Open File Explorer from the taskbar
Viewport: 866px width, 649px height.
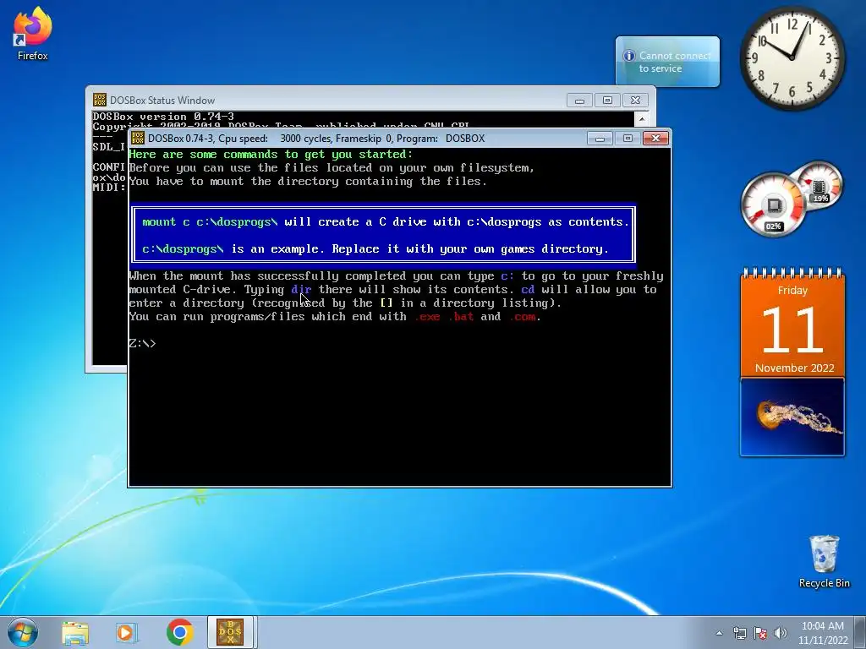point(75,633)
